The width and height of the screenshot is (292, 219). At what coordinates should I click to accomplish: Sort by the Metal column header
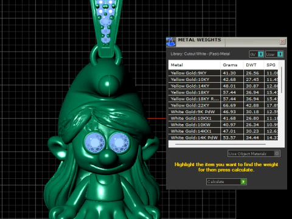click(x=194, y=65)
